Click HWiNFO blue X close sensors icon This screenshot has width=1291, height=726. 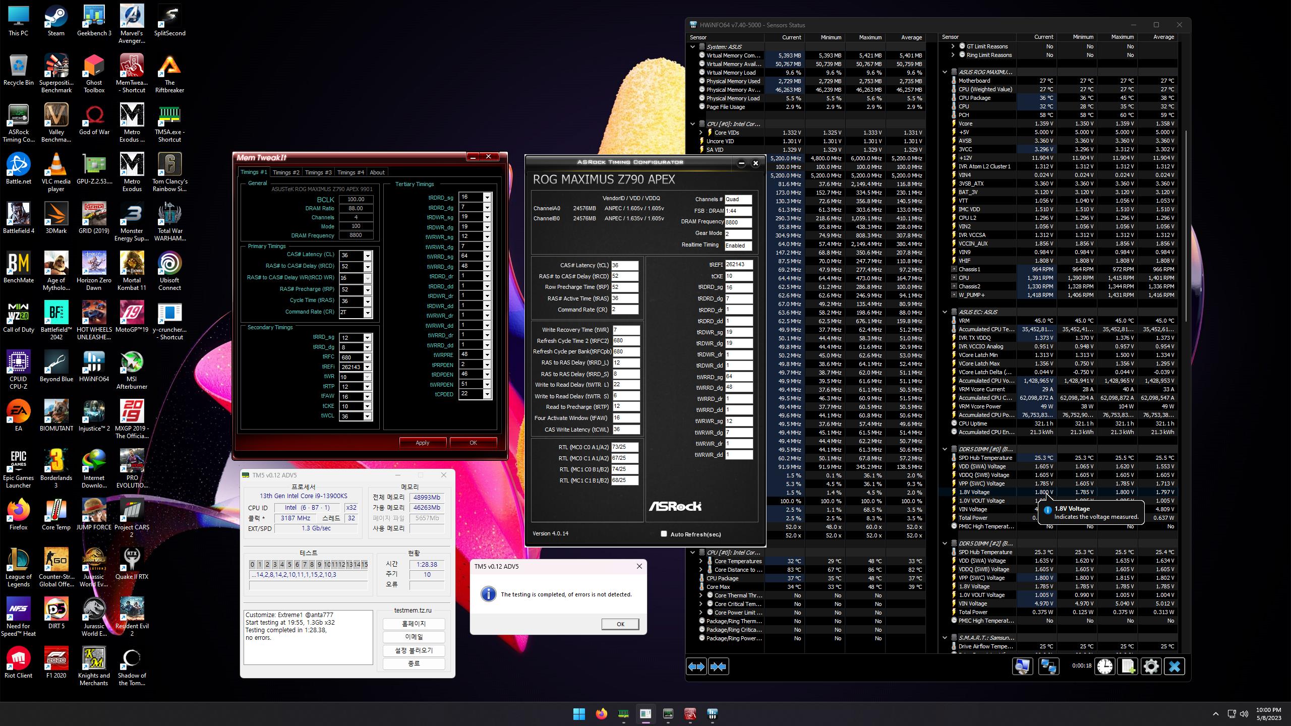point(1175,666)
